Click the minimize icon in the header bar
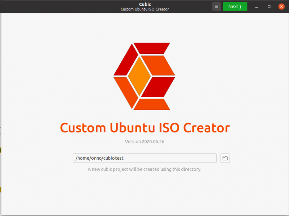289x216 pixels. tap(256, 6)
